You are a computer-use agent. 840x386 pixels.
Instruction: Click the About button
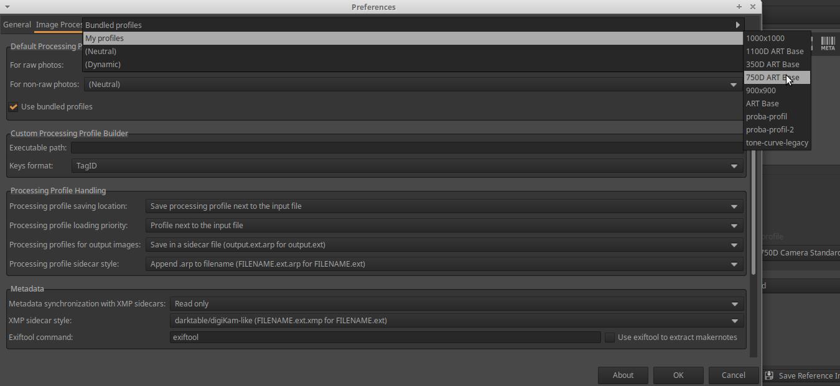click(x=623, y=375)
